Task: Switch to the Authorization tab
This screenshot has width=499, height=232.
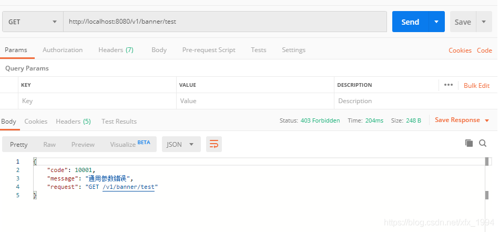Action: (x=63, y=50)
